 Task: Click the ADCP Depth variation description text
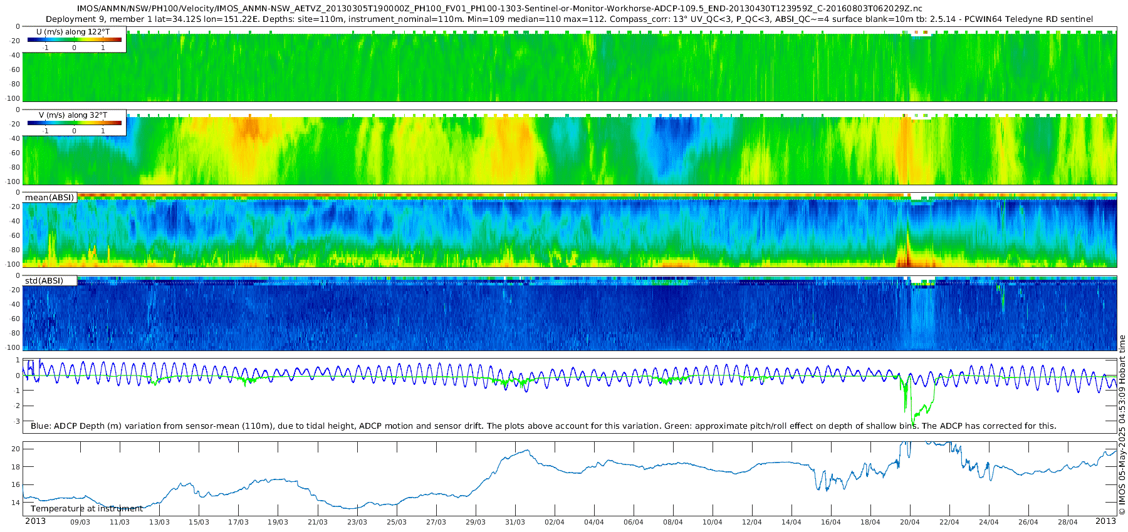pyautogui.click(x=543, y=426)
